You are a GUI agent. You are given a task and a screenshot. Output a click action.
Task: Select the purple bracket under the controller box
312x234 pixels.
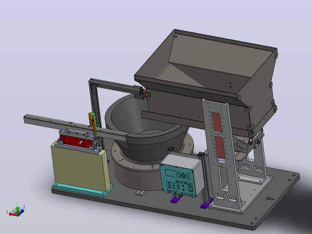pyautogui.click(x=176, y=199)
